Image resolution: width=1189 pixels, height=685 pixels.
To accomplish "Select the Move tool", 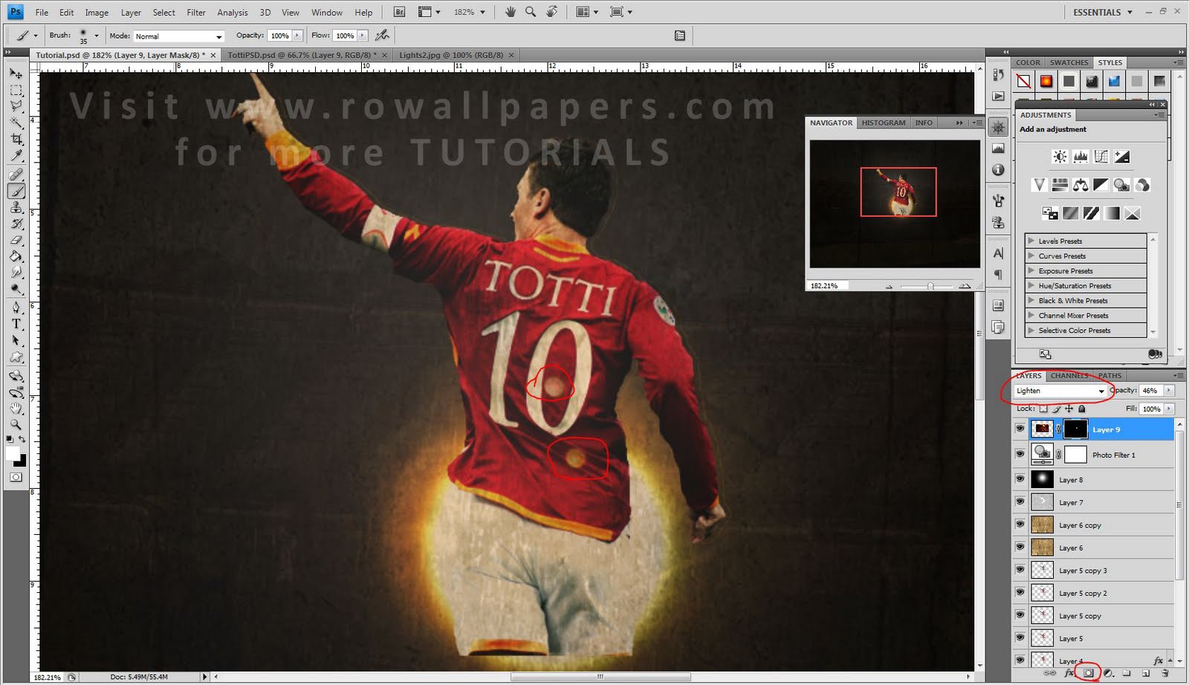I will (x=16, y=74).
